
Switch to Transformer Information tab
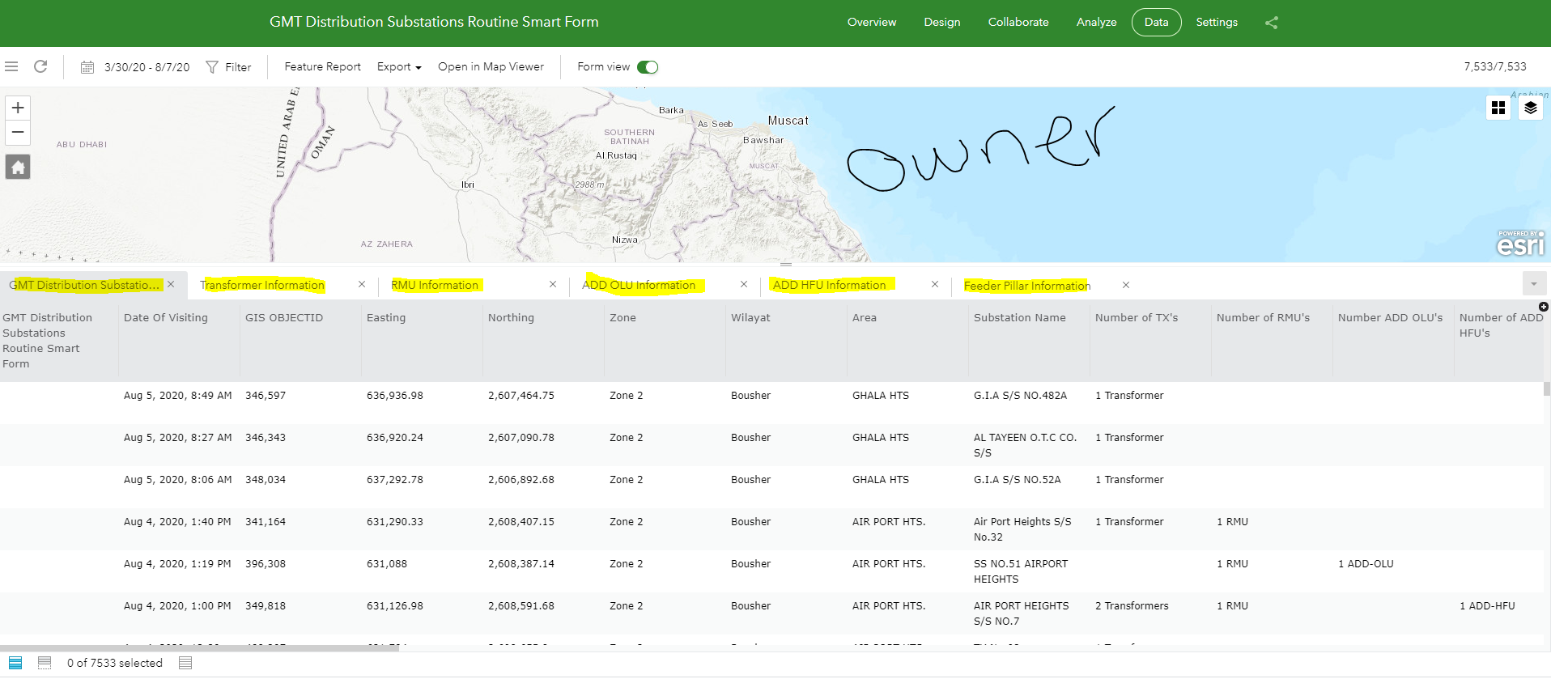click(x=262, y=285)
